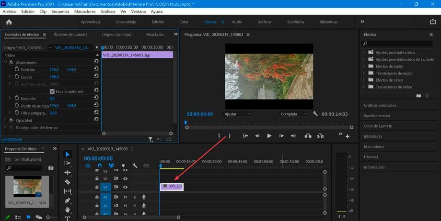Step back one frame
Screen dimensions: 441x221
coord(257,136)
